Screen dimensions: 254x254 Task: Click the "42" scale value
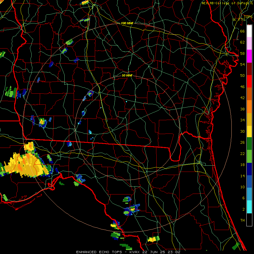(x=242, y=98)
